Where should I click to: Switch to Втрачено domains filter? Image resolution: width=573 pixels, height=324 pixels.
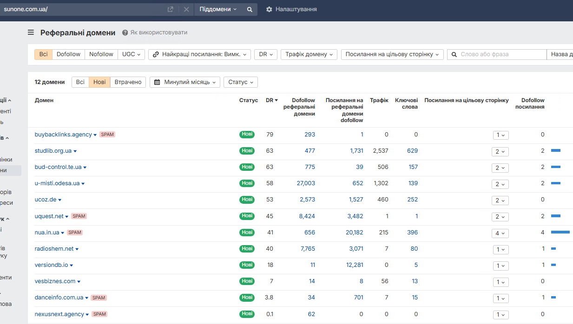pos(128,82)
